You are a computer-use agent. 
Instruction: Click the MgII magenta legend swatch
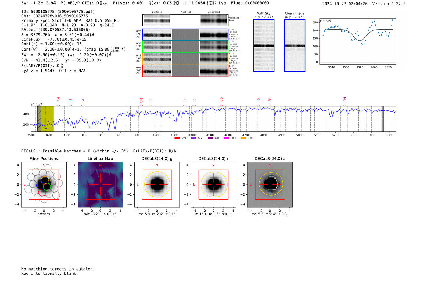click(226, 138)
